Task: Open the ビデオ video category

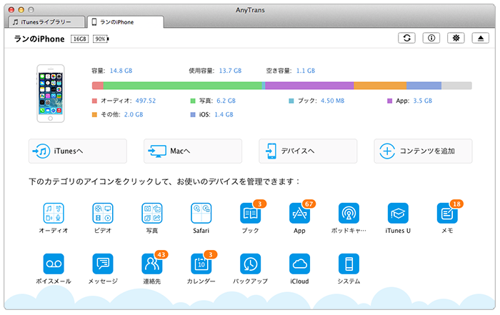Action: pos(103,213)
